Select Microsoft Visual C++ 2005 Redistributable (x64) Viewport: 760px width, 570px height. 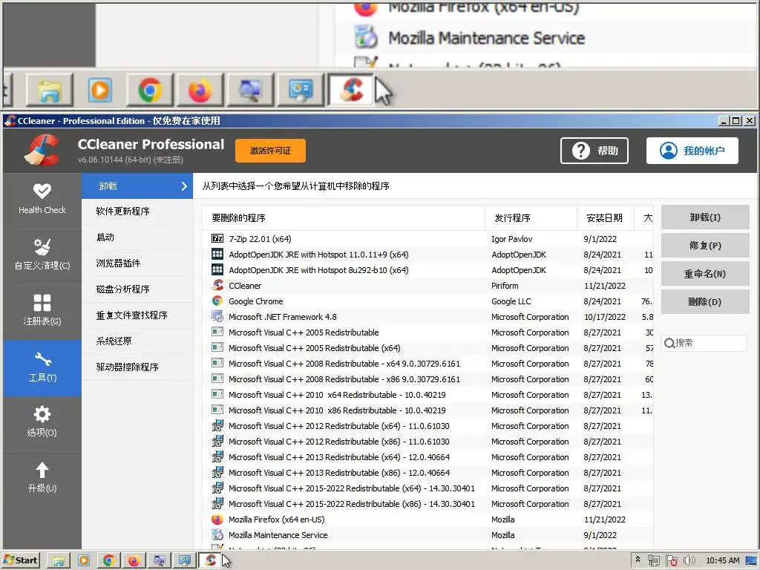(x=427, y=348)
